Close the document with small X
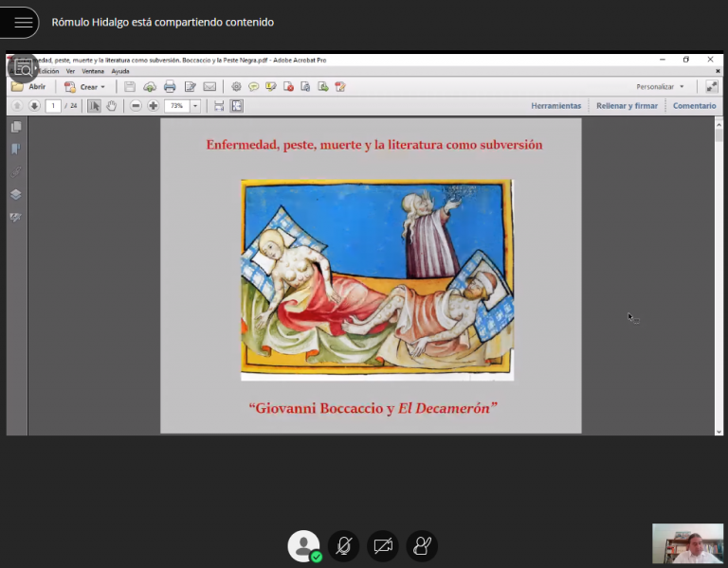This screenshot has width=728, height=568. pos(718,71)
